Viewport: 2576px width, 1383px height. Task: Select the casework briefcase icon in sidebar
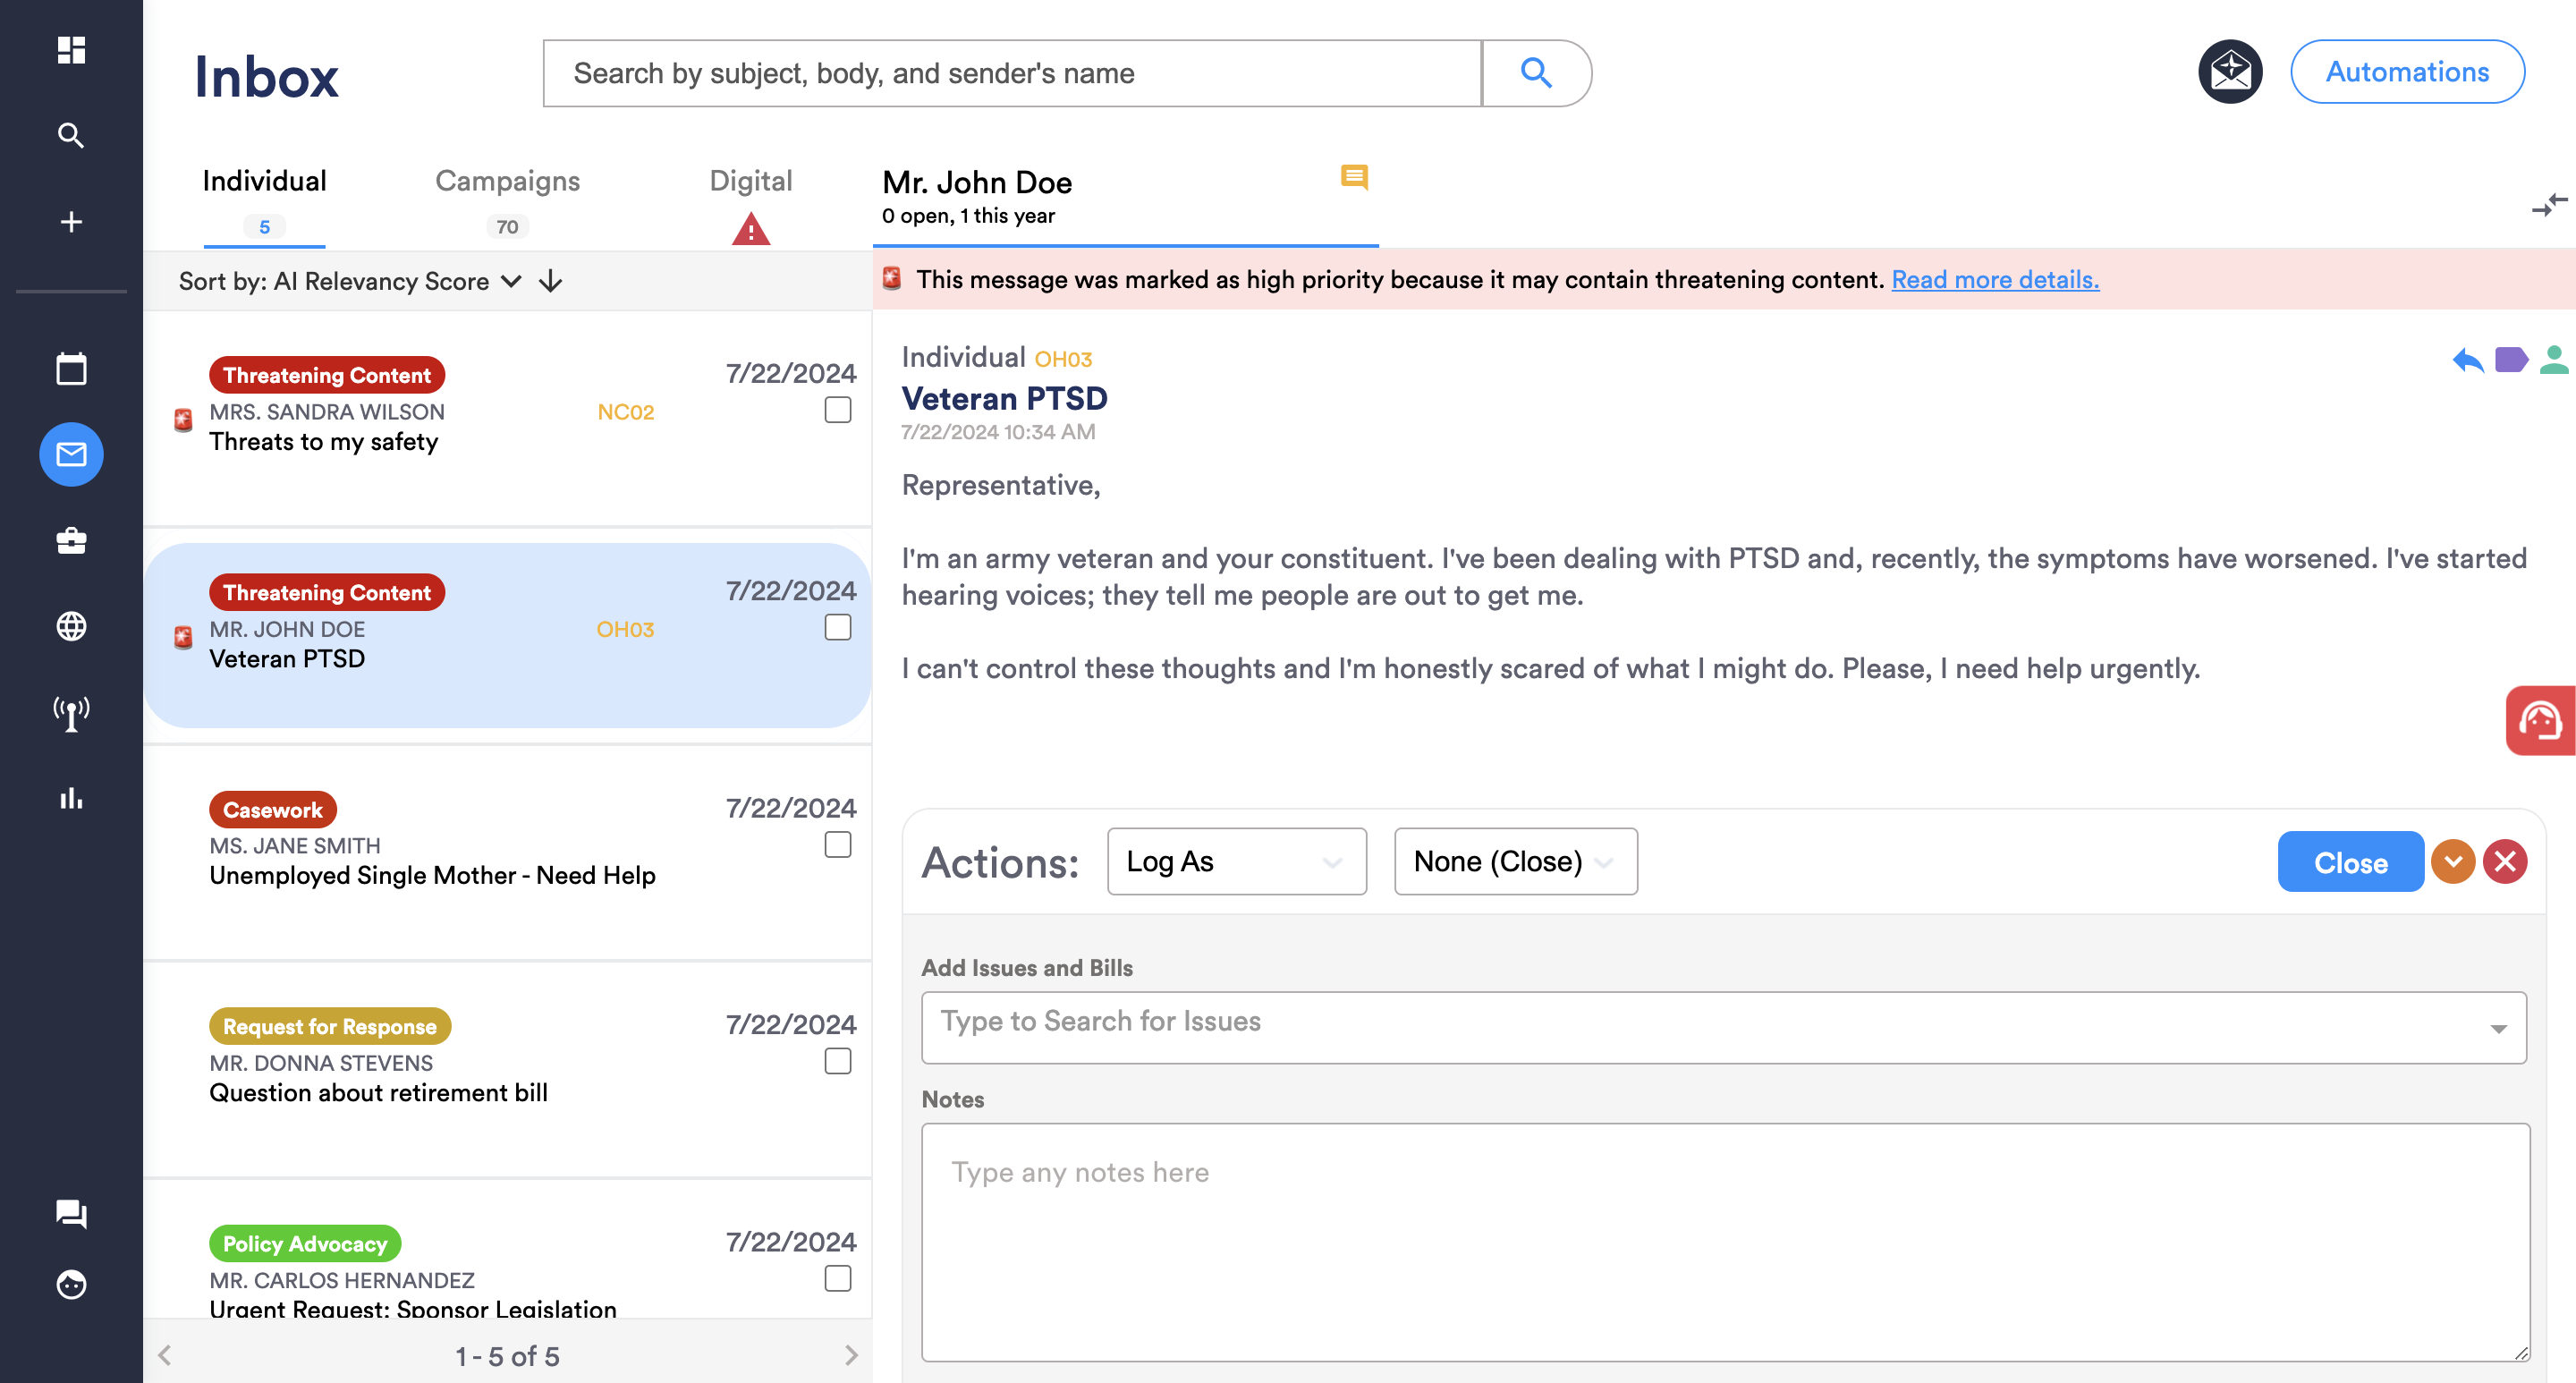(71, 541)
